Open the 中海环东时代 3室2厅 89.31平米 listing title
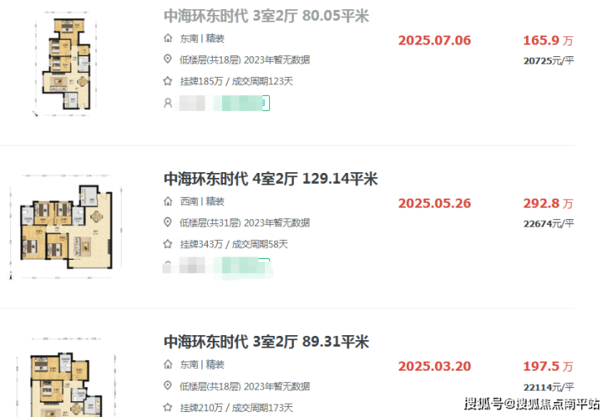The height and width of the screenshot is (417, 613). pyautogui.click(x=266, y=342)
